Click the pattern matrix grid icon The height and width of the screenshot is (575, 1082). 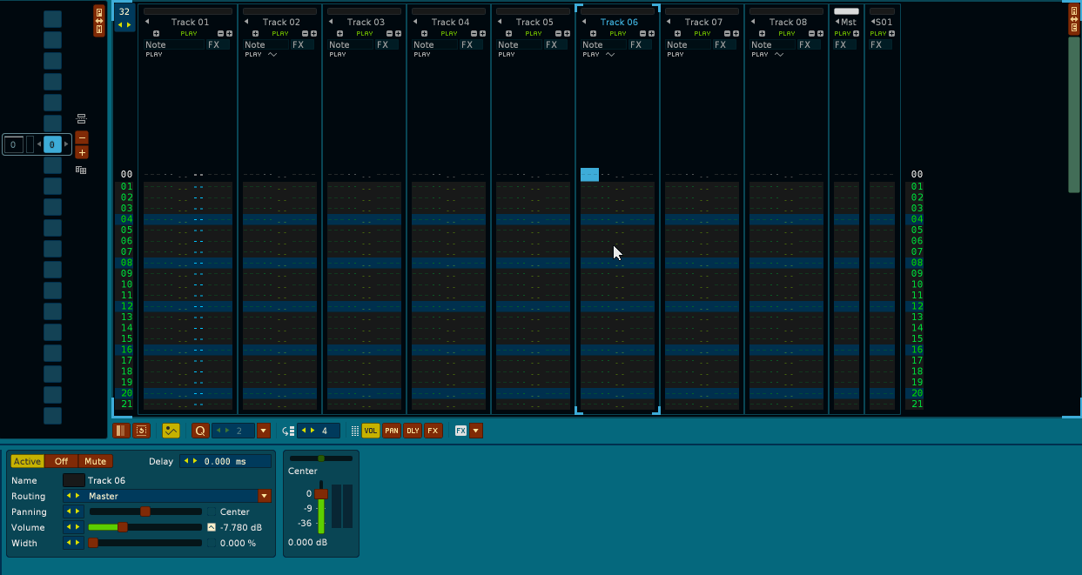coord(81,170)
